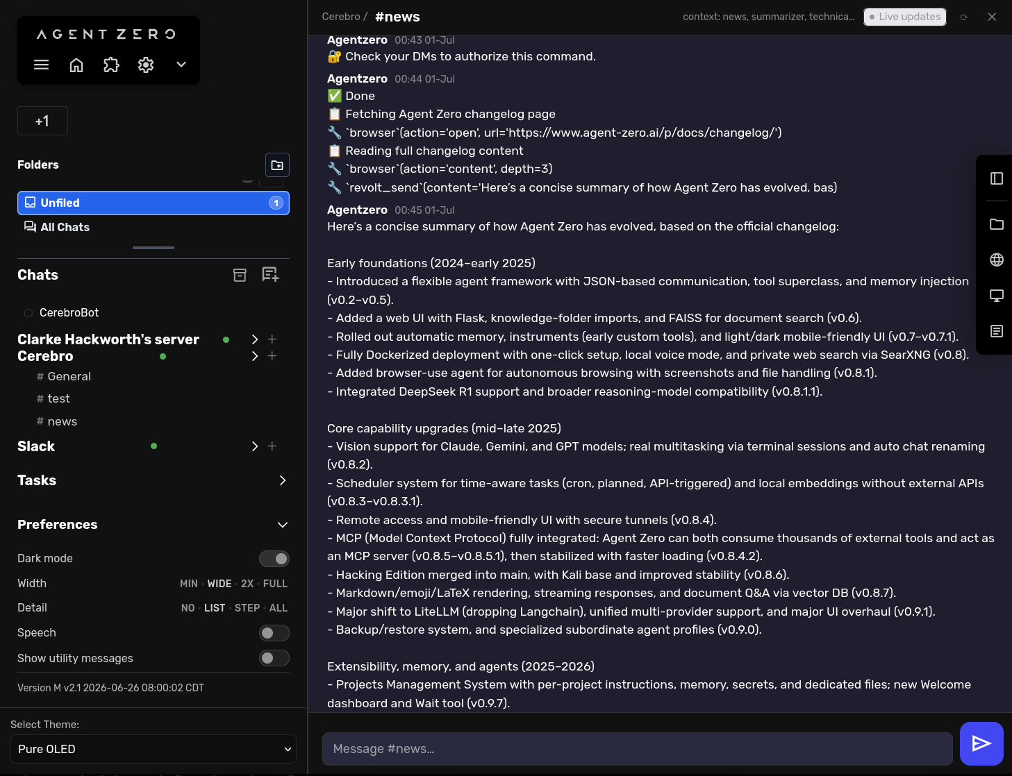Click the Cerebro breadcrumb link

point(341,17)
